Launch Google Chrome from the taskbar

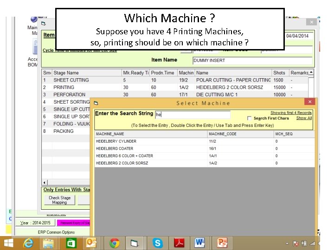click(x=115, y=243)
